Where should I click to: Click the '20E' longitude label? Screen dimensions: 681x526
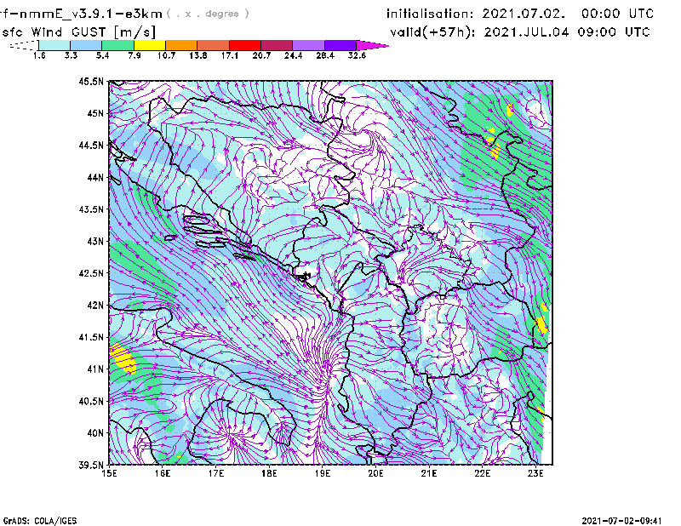pos(375,473)
